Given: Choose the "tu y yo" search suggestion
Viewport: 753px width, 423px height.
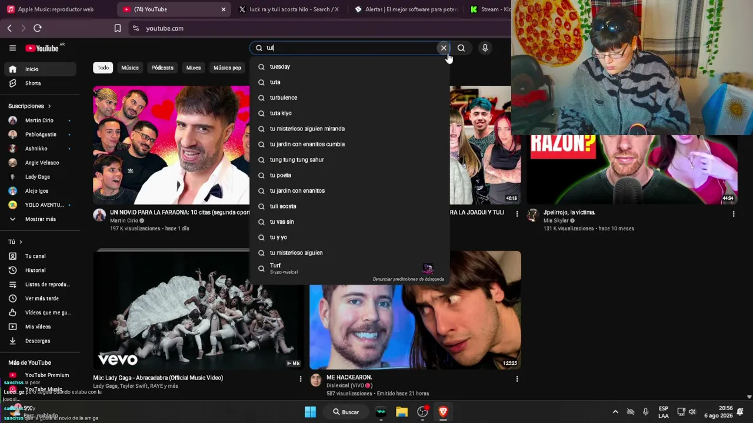Looking at the screenshot, I should 350,237.
